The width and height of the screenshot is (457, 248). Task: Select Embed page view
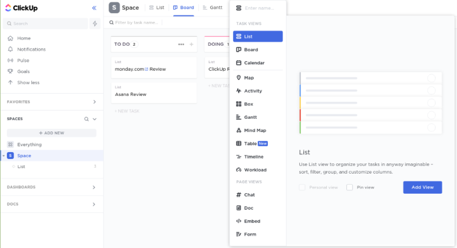(x=258, y=221)
